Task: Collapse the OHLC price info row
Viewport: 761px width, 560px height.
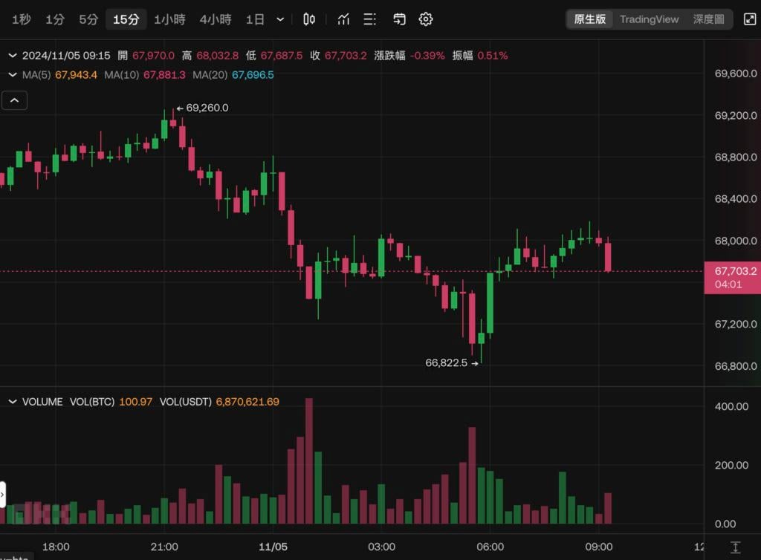Action: point(12,55)
